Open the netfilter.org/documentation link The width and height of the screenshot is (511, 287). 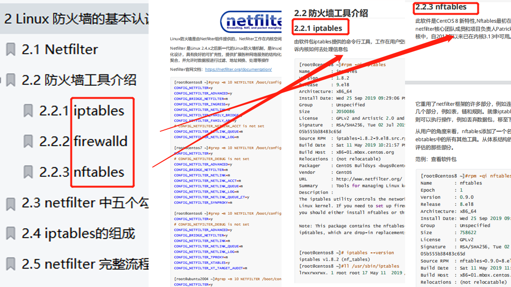pyautogui.click(x=238, y=69)
